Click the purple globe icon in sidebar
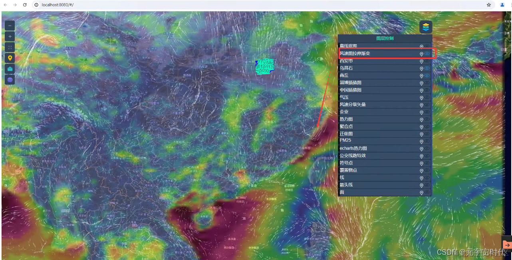 click(10, 79)
